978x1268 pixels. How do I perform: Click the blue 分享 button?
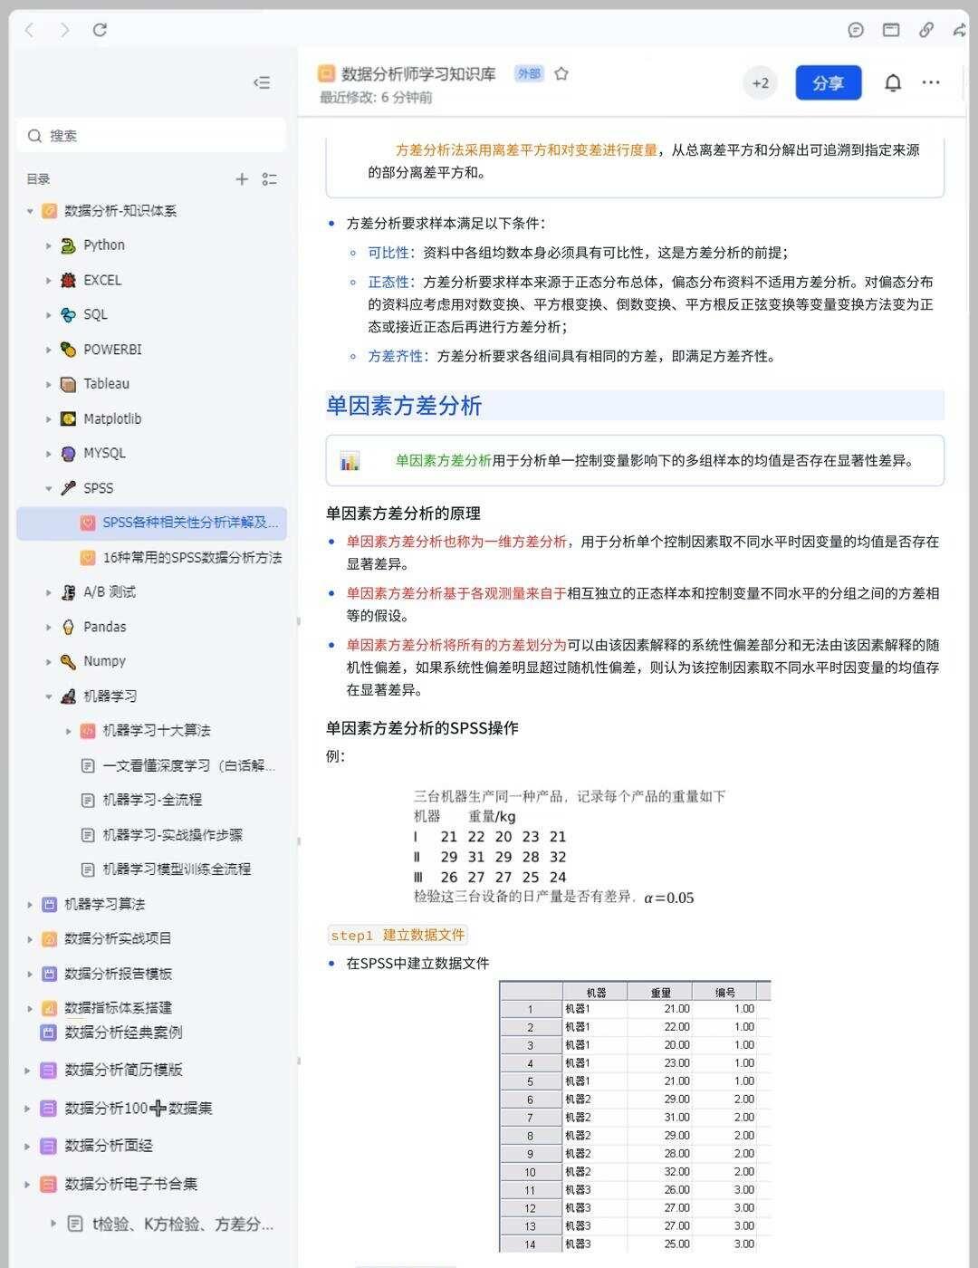(x=829, y=82)
